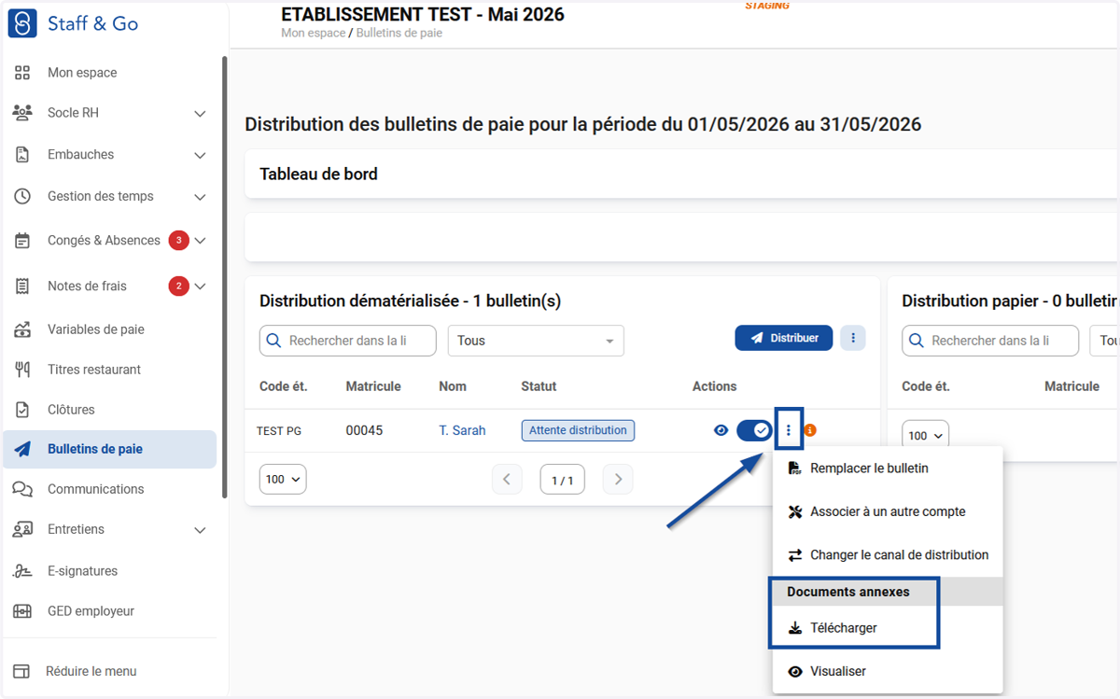
Task: Open the three-dot menu on T. Sarah row
Action: click(789, 430)
